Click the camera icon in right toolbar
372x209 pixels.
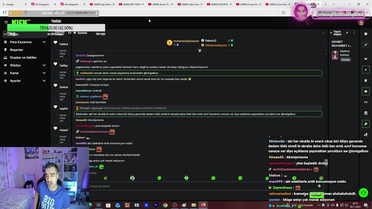click(366, 113)
